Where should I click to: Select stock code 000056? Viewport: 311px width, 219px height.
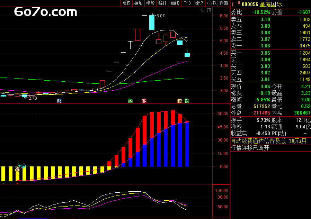pyautogui.click(x=250, y=4)
